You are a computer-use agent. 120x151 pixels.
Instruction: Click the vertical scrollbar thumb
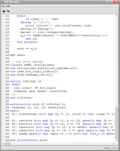[x=116, y=123]
